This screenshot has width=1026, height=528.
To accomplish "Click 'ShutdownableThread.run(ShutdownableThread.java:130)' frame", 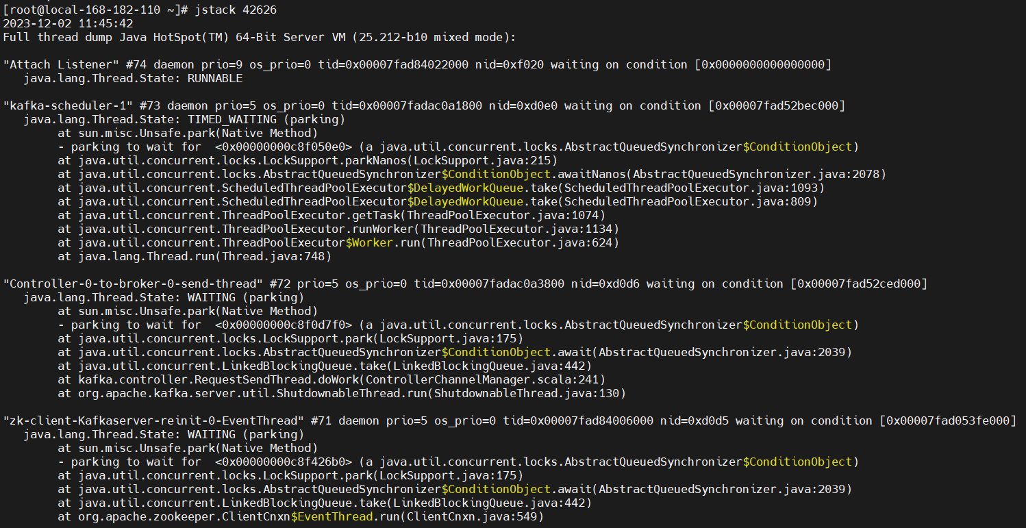I will (342, 393).
